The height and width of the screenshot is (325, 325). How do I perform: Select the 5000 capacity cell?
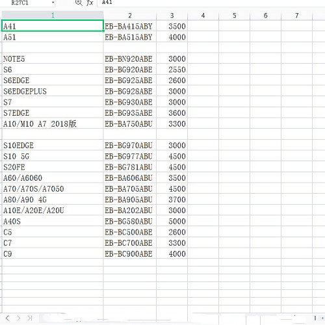[172, 221]
